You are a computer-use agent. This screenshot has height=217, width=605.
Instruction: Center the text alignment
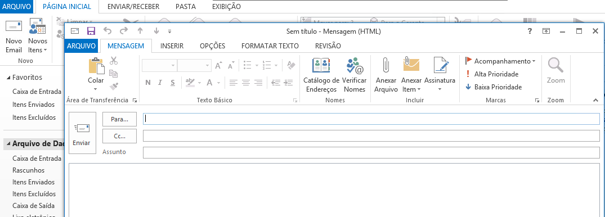tap(246, 82)
